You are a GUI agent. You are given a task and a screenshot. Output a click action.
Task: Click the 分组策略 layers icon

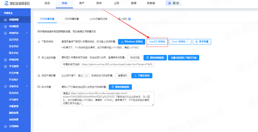[x=6, y=126]
